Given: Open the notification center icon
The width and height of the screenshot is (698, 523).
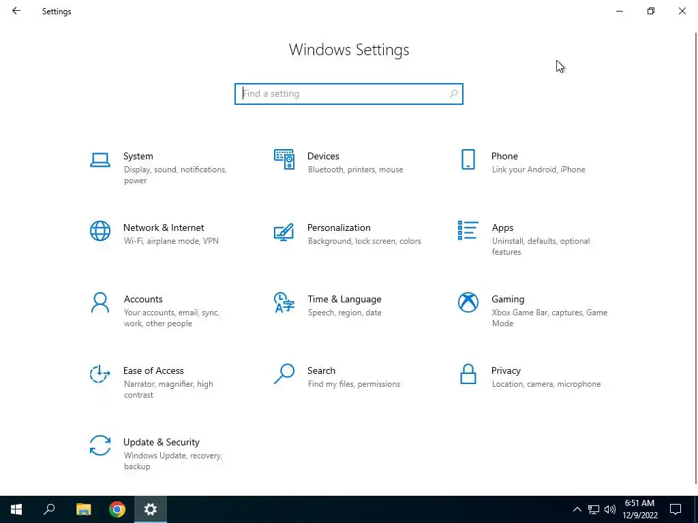Looking at the screenshot, I should [x=676, y=509].
